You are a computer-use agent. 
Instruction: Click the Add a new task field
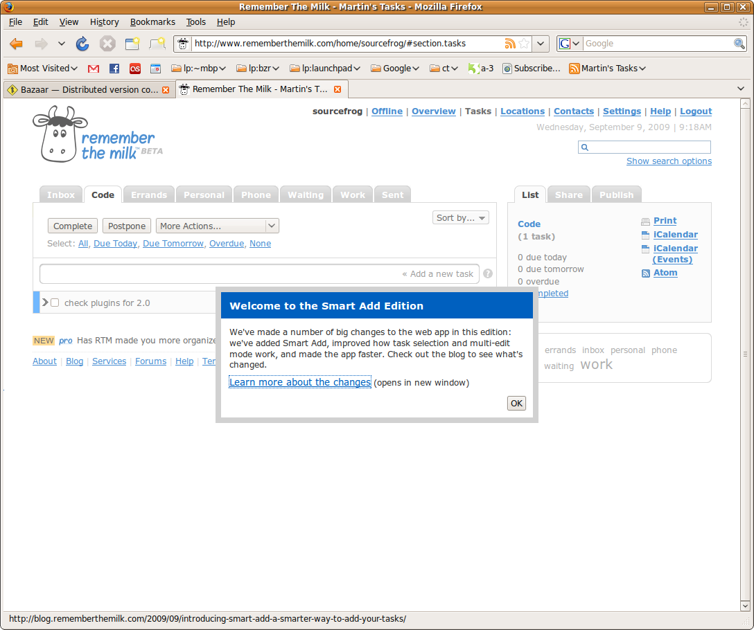click(260, 273)
